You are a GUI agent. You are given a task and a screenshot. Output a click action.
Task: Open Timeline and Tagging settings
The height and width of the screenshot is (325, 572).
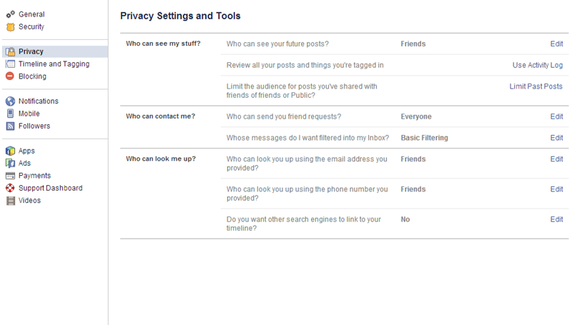click(x=54, y=64)
